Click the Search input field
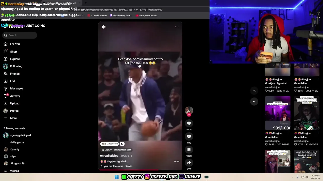 click(x=20, y=35)
